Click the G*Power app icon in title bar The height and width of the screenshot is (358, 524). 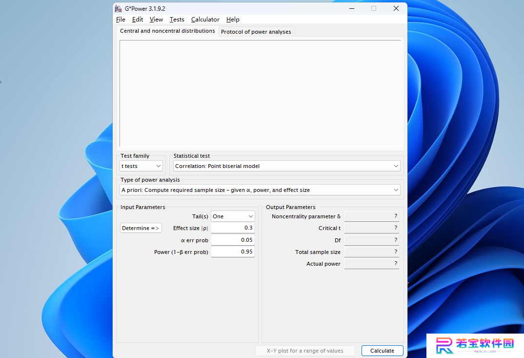pos(118,8)
